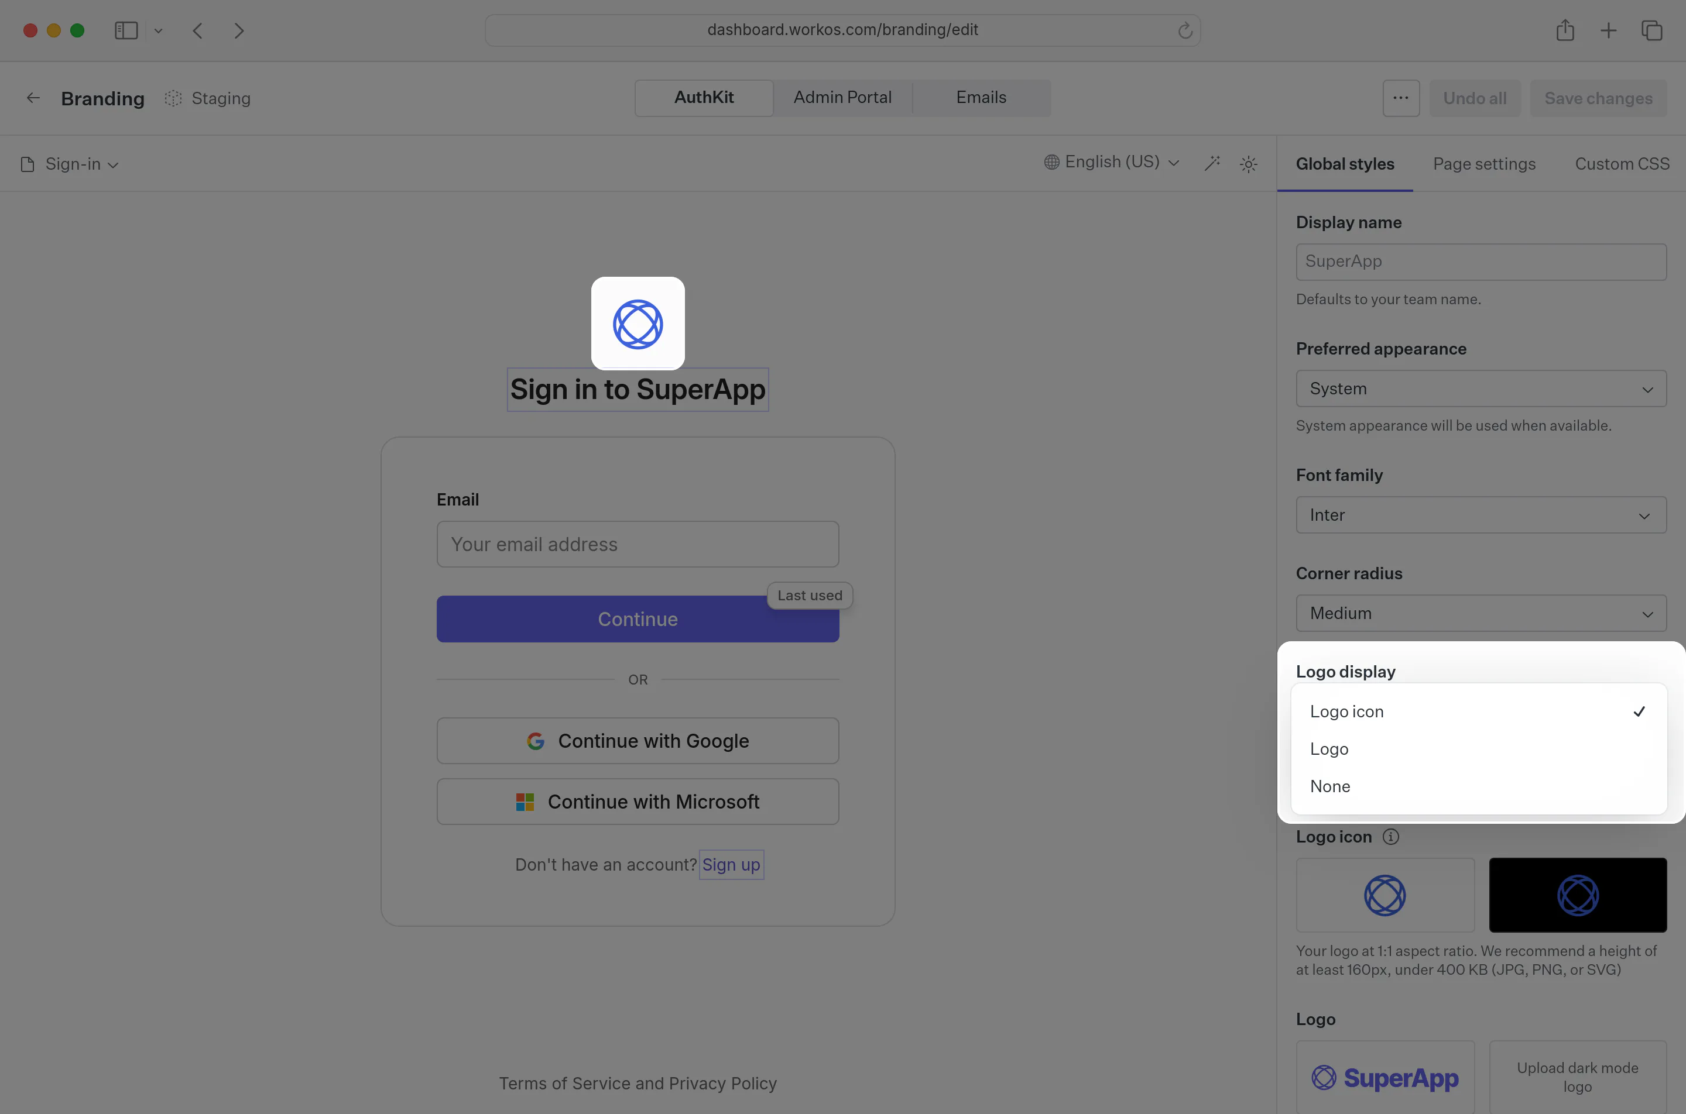This screenshot has height=1114, width=1686.
Task: Click the browser address bar
Action: 842,30
